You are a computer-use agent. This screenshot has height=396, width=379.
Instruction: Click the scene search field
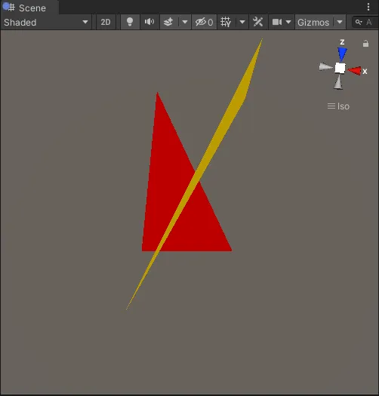[365, 22]
